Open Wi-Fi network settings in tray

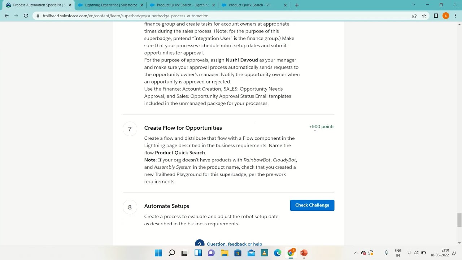click(409, 253)
